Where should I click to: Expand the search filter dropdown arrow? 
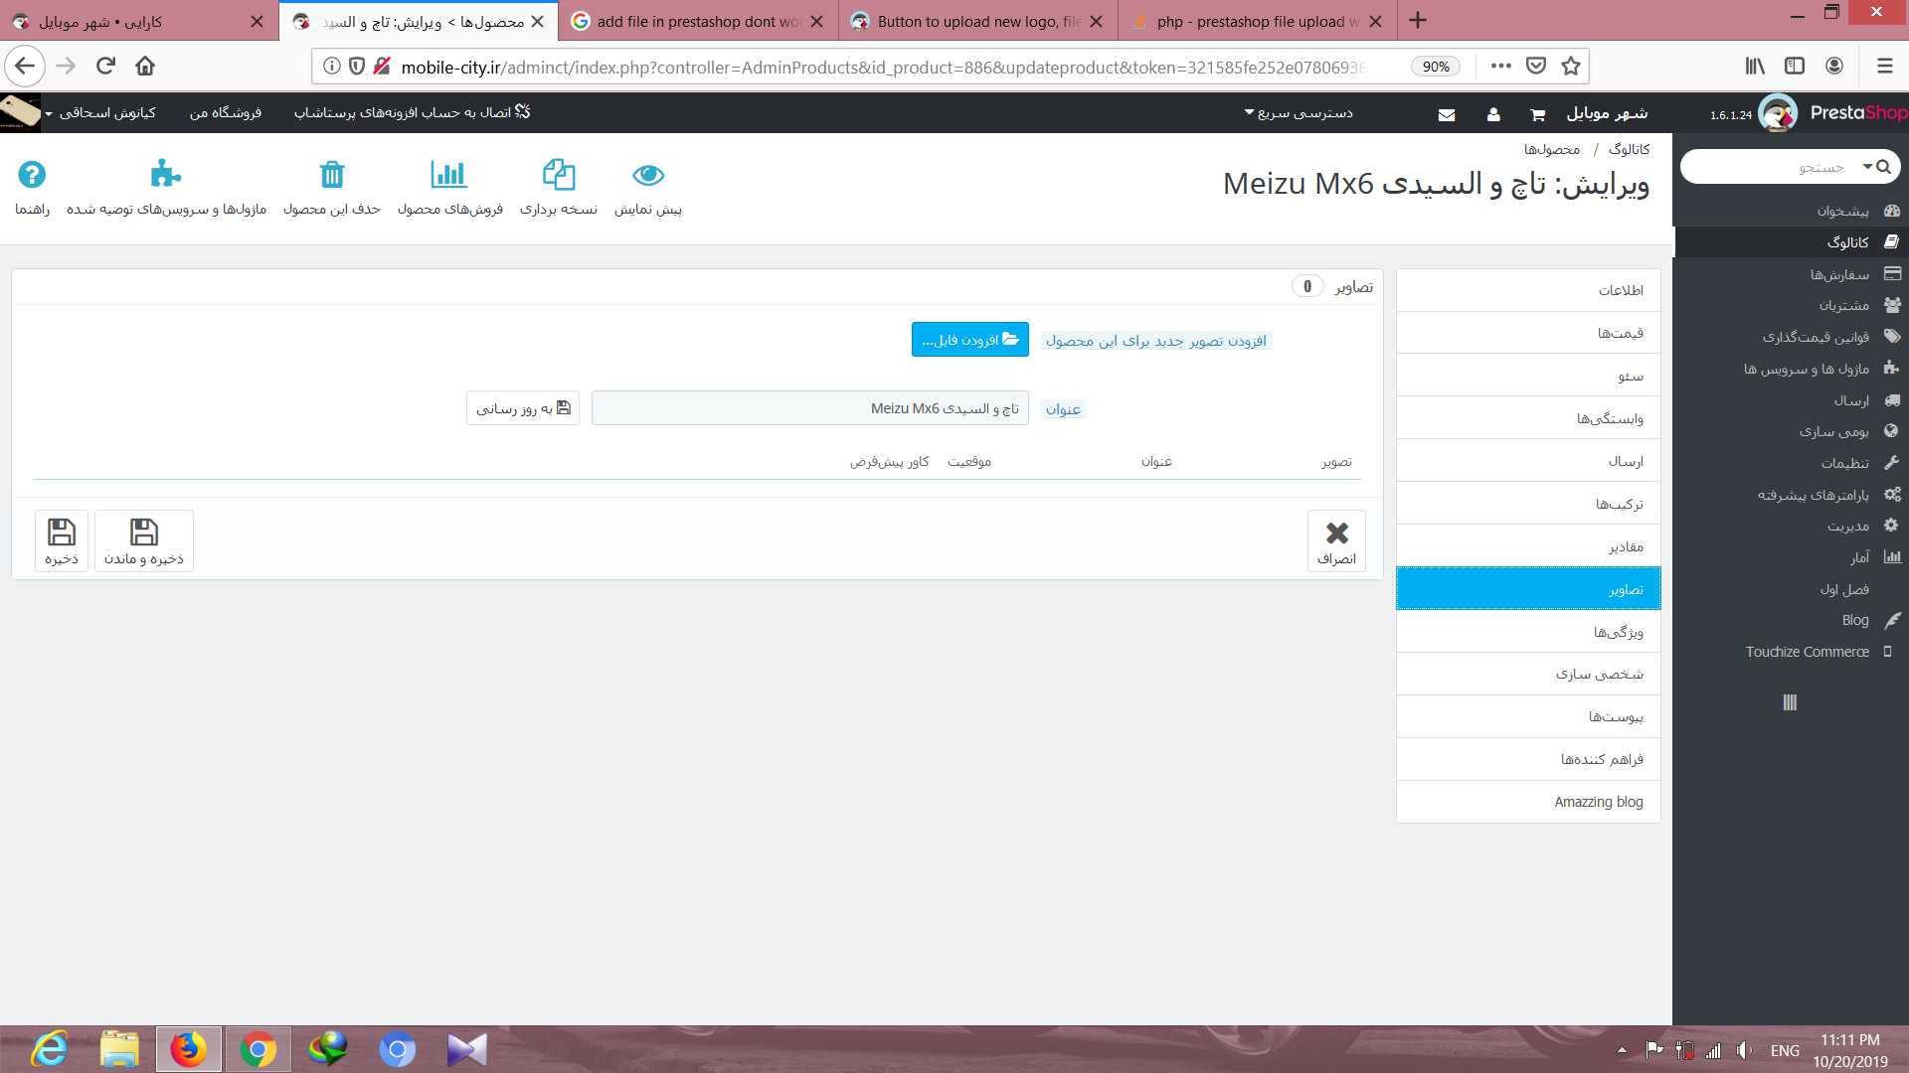click(x=1867, y=167)
